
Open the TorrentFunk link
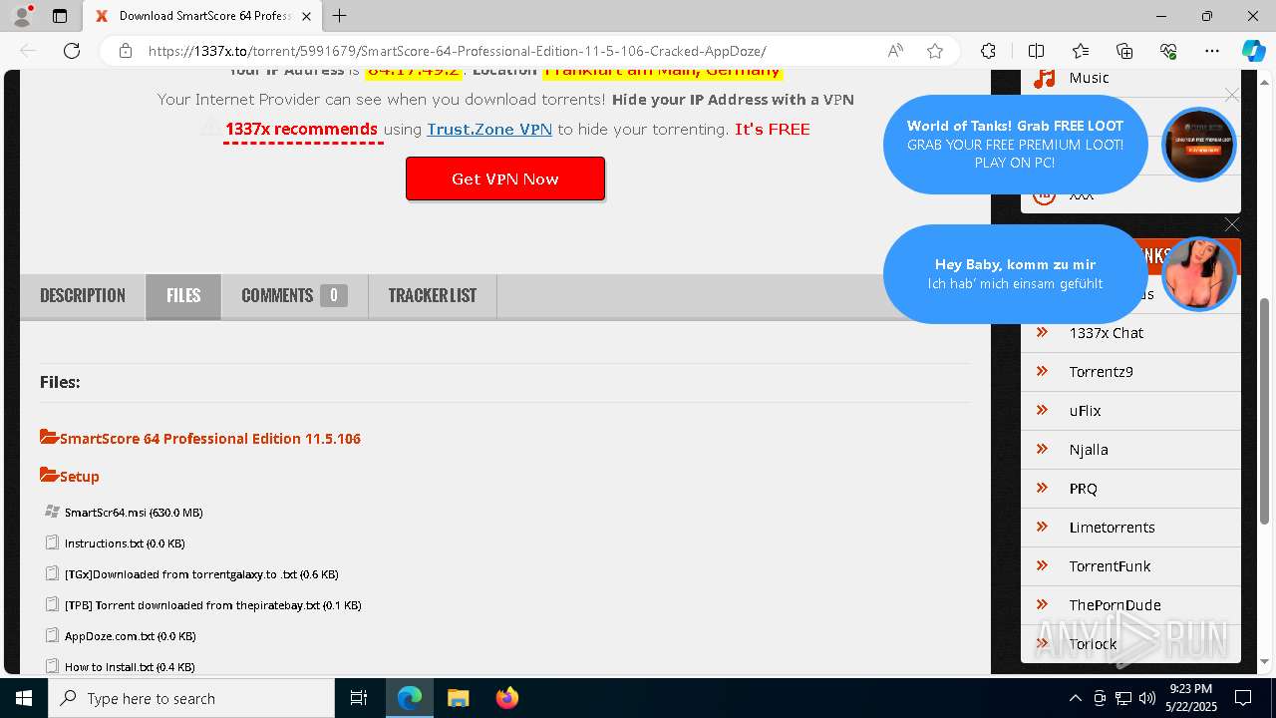(x=1110, y=566)
